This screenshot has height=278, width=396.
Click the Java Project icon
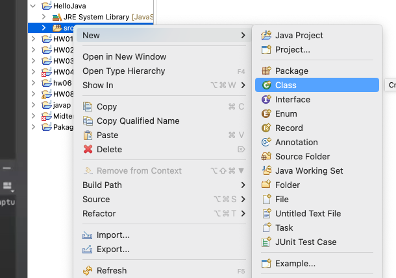click(x=266, y=35)
